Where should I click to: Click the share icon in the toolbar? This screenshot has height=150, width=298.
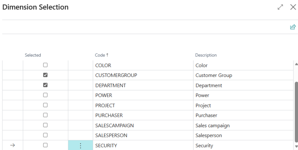(x=293, y=27)
